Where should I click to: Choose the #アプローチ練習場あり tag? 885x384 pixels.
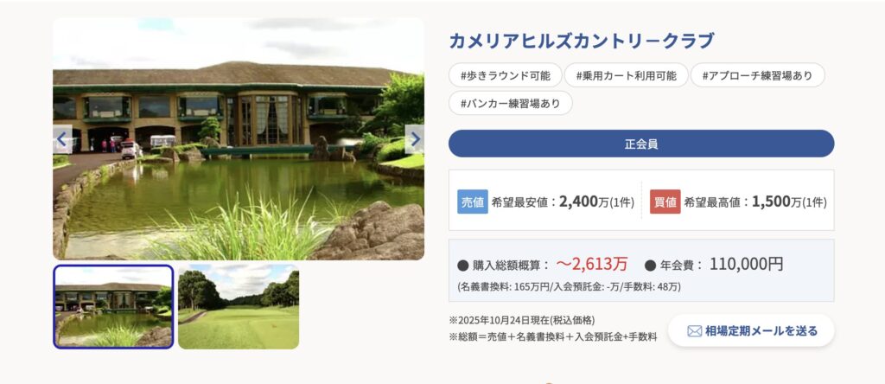coord(757,75)
